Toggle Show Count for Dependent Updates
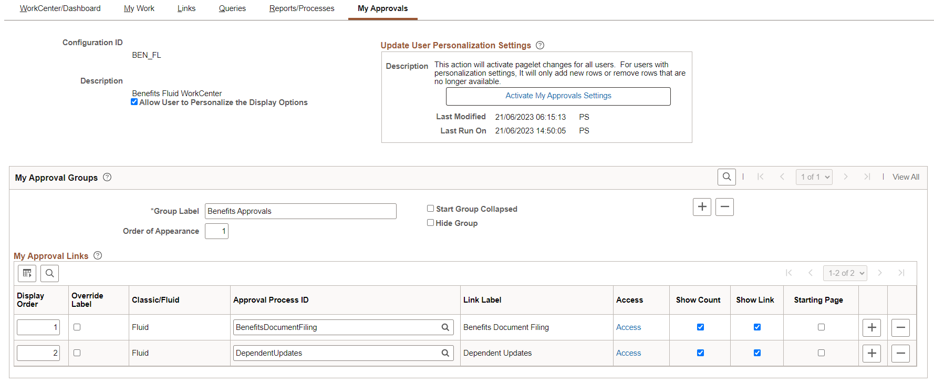 click(x=700, y=353)
